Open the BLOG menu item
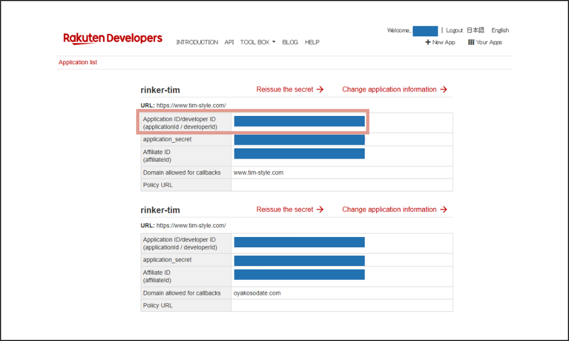 [290, 42]
